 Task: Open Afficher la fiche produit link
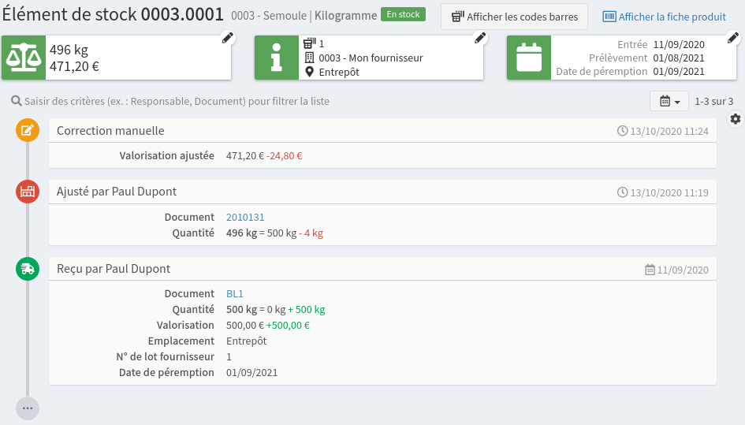[x=664, y=17]
